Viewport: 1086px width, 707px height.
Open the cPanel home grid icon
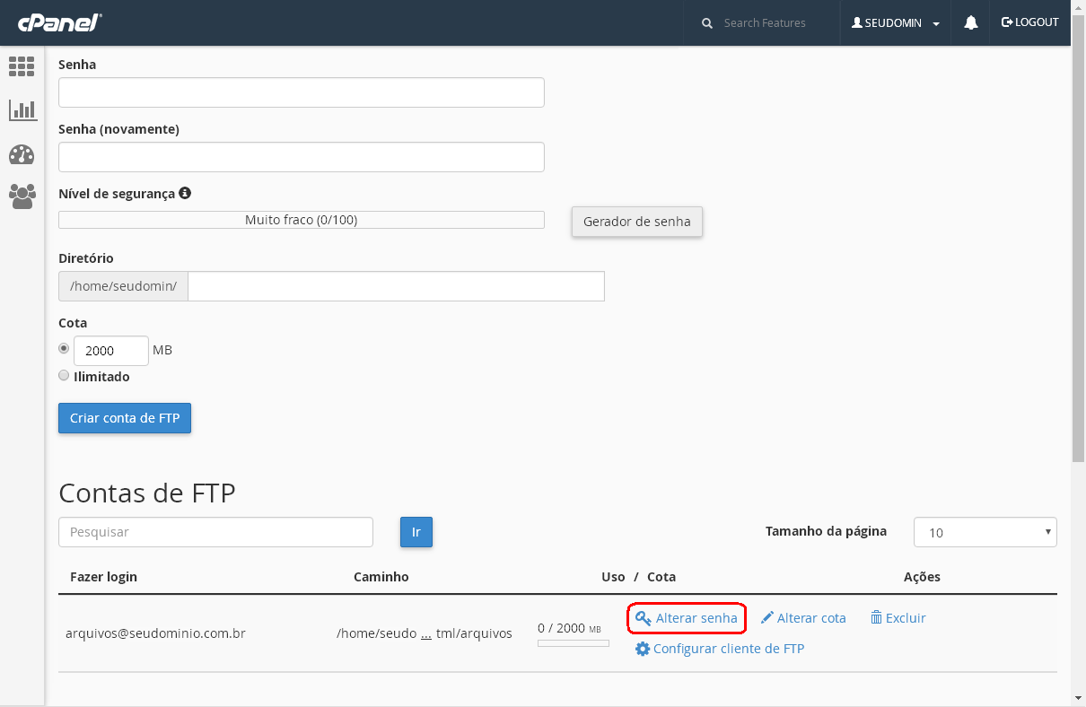(x=22, y=65)
